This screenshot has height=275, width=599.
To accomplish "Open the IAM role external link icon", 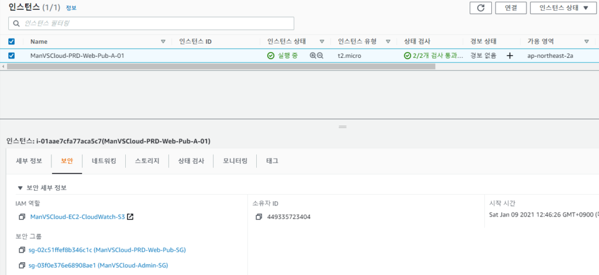I will point(130,217).
